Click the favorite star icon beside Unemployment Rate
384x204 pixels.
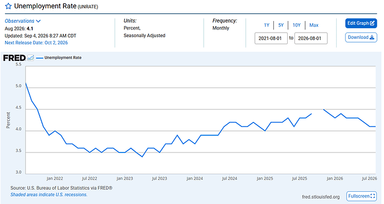pos(8,6)
